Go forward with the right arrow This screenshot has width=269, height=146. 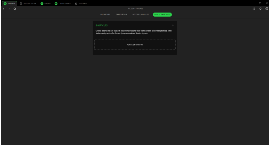(x=9, y=9)
